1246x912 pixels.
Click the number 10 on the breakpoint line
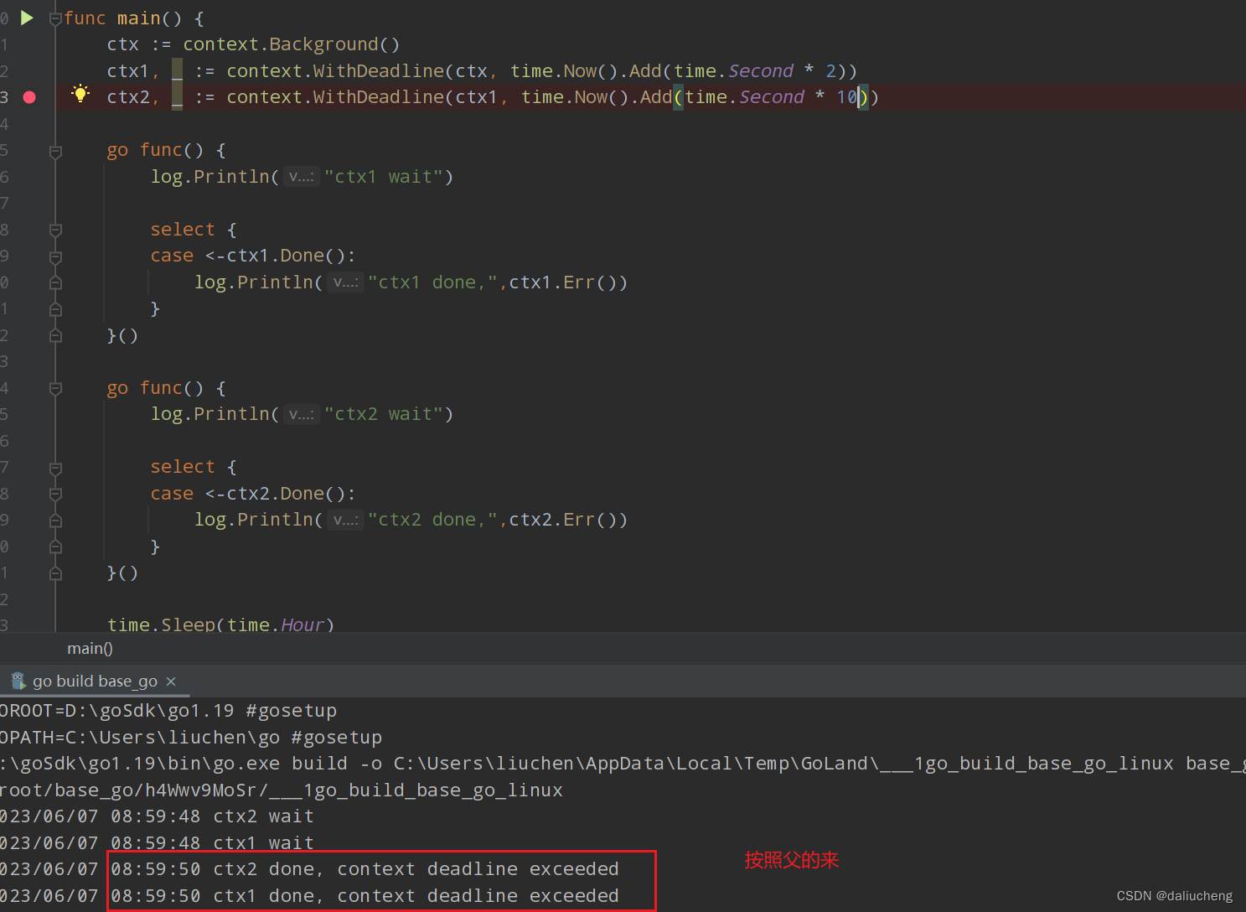[x=847, y=97]
